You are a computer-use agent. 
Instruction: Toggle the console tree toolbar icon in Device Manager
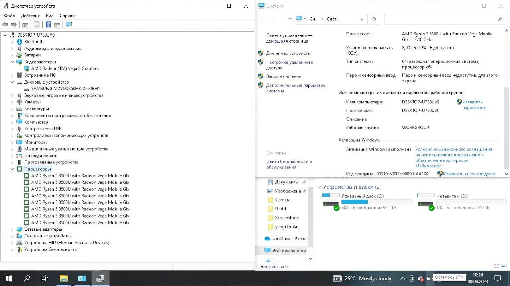[25, 25]
